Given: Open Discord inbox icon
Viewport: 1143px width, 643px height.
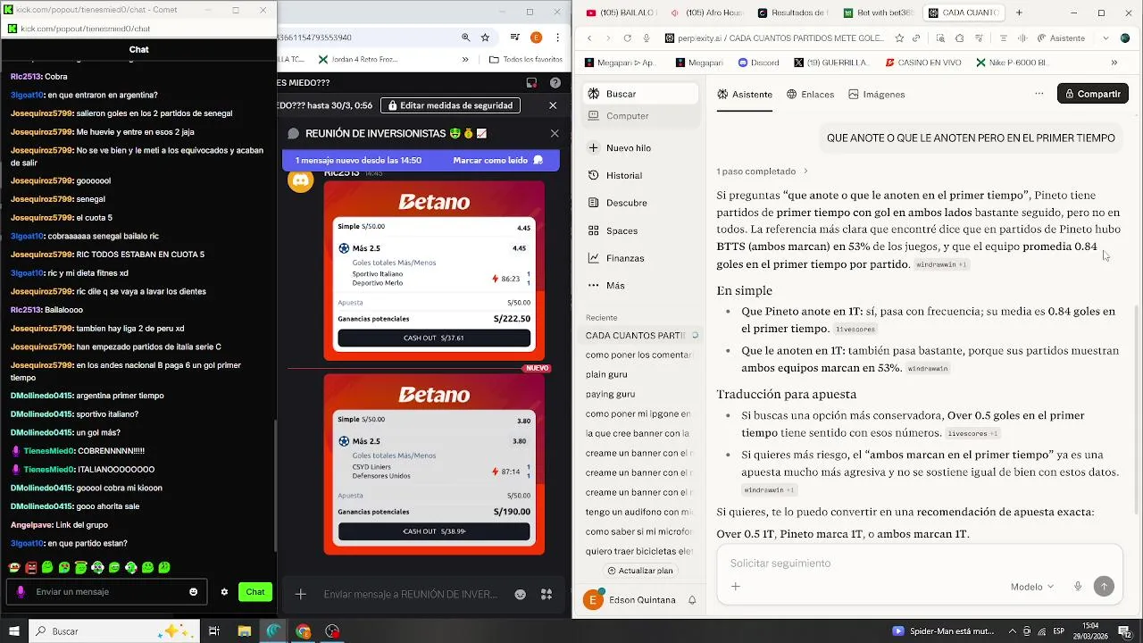Looking at the screenshot, I should (531, 83).
